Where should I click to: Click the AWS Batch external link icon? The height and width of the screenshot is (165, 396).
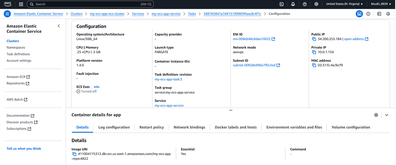point(26,100)
